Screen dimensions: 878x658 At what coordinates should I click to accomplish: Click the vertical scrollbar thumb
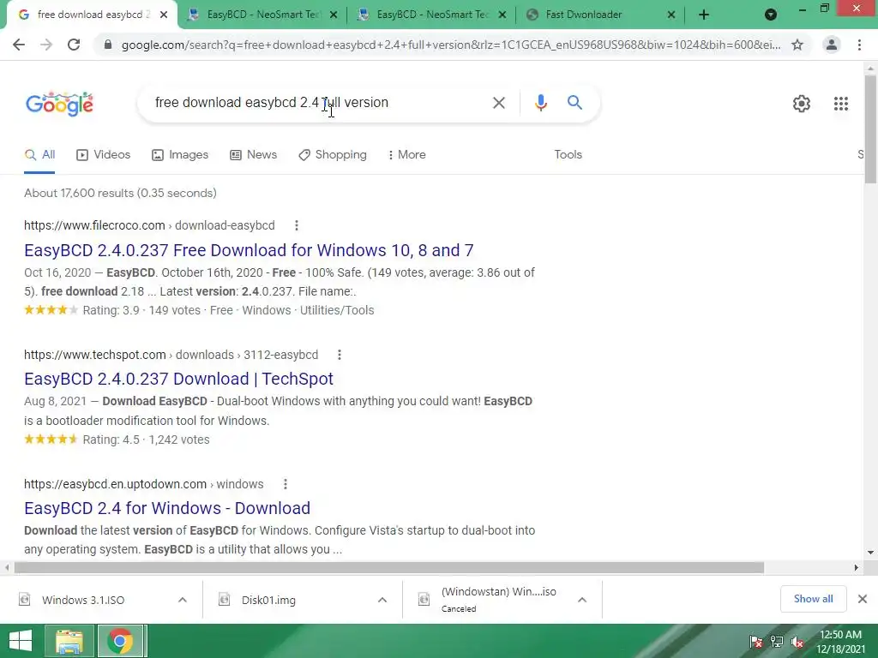pyautogui.click(x=870, y=129)
